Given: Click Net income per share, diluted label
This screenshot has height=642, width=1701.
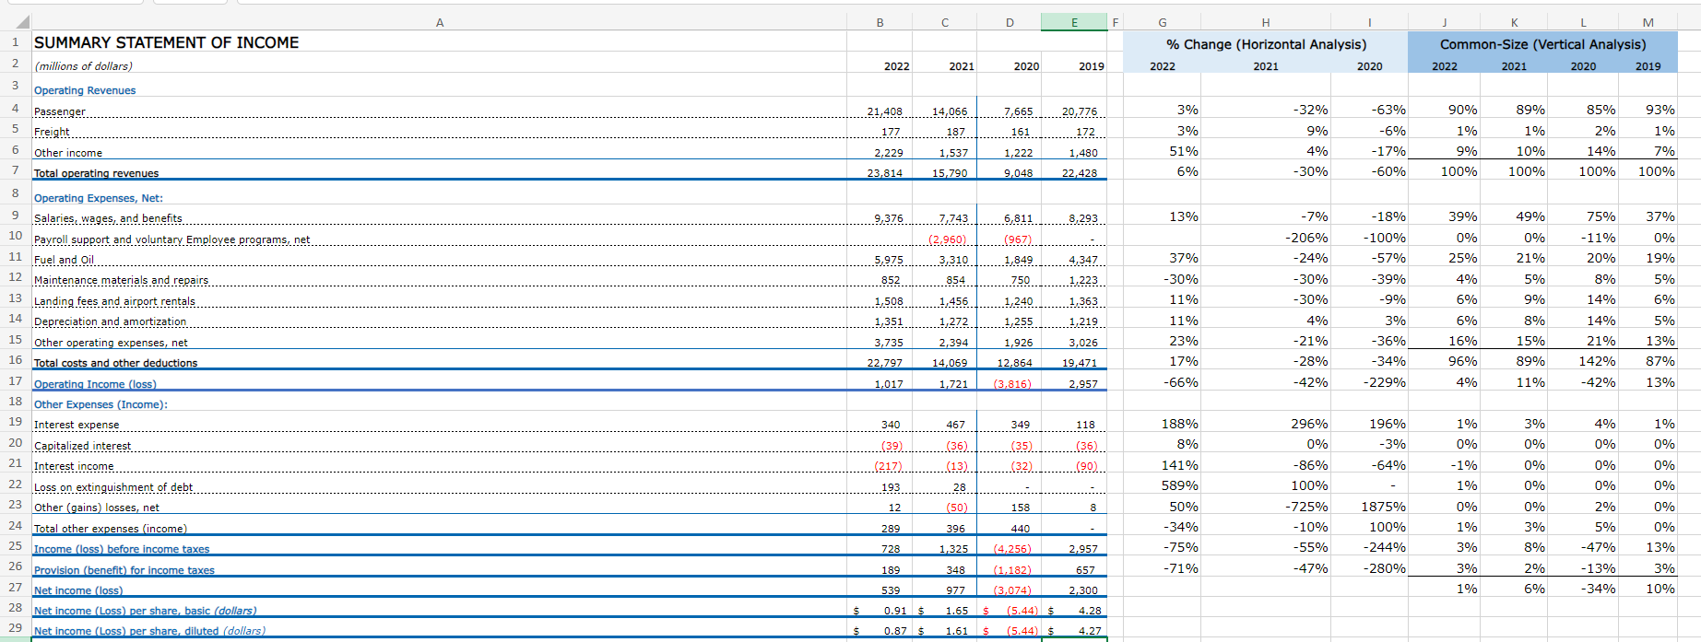Looking at the screenshot, I should 149,631.
